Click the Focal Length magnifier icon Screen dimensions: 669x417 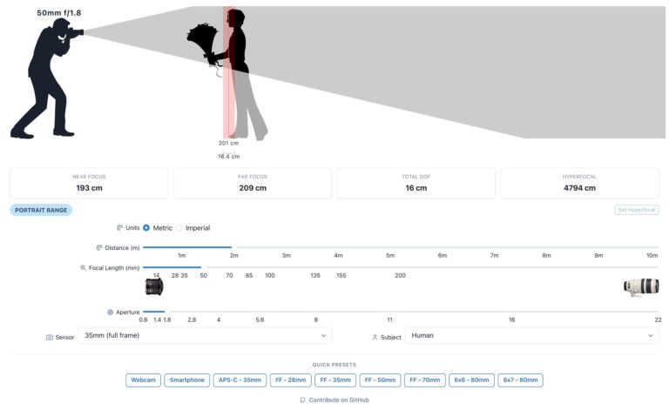(83, 268)
